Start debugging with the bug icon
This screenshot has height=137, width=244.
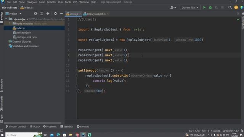210,8
